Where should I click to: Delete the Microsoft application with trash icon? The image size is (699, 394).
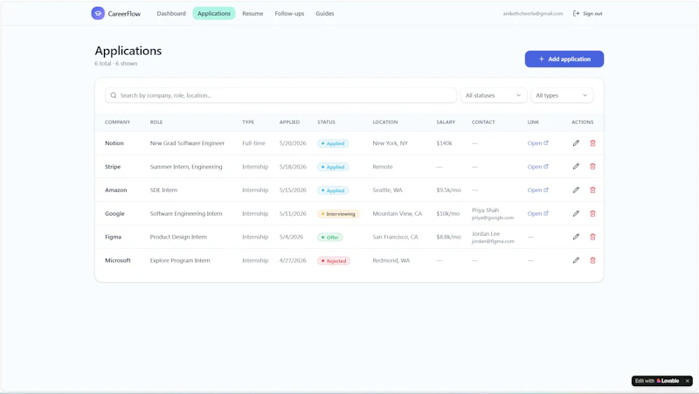click(x=592, y=260)
